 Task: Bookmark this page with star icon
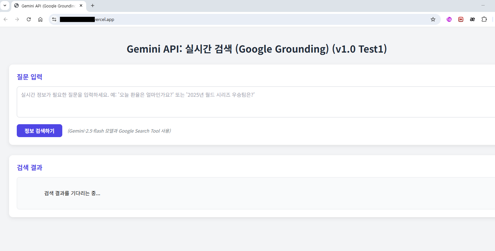click(x=433, y=19)
